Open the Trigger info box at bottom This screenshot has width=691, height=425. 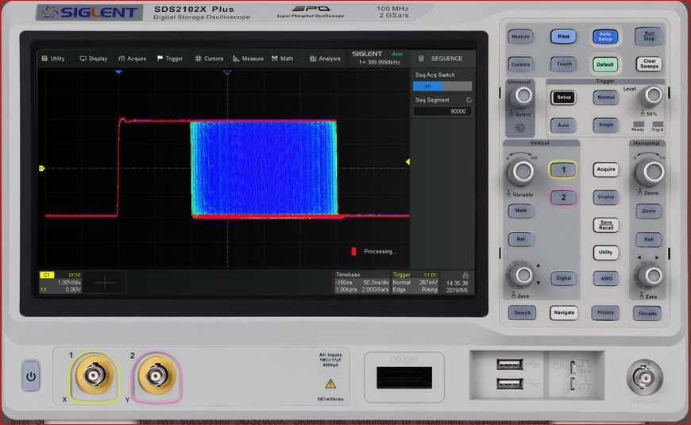click(415, 283)
